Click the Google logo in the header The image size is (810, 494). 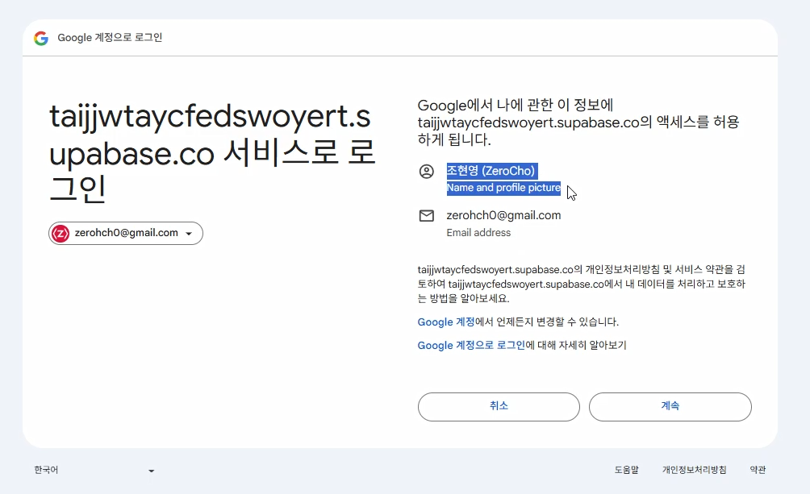[40, 37]
